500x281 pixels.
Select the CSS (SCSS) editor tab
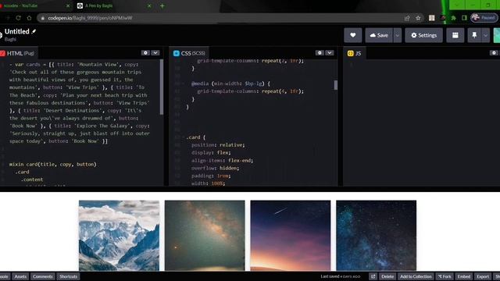(x=189, y=53)
